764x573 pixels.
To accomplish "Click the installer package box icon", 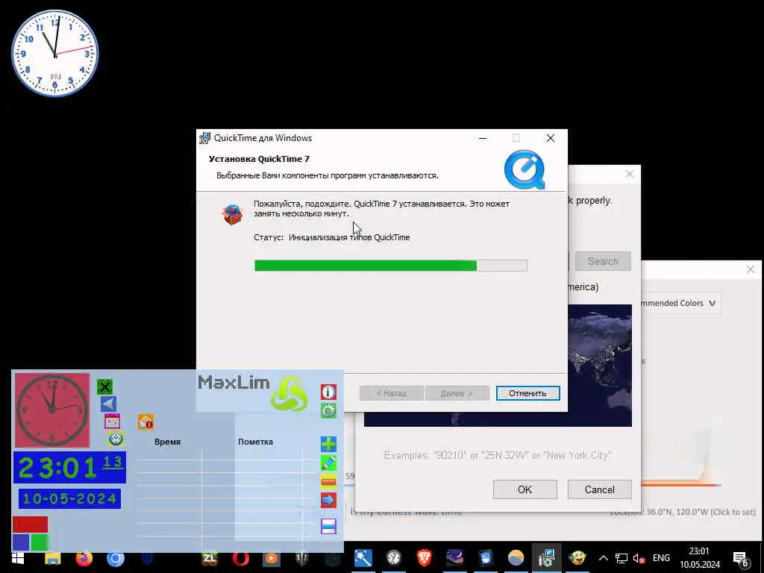I will 233,215.
